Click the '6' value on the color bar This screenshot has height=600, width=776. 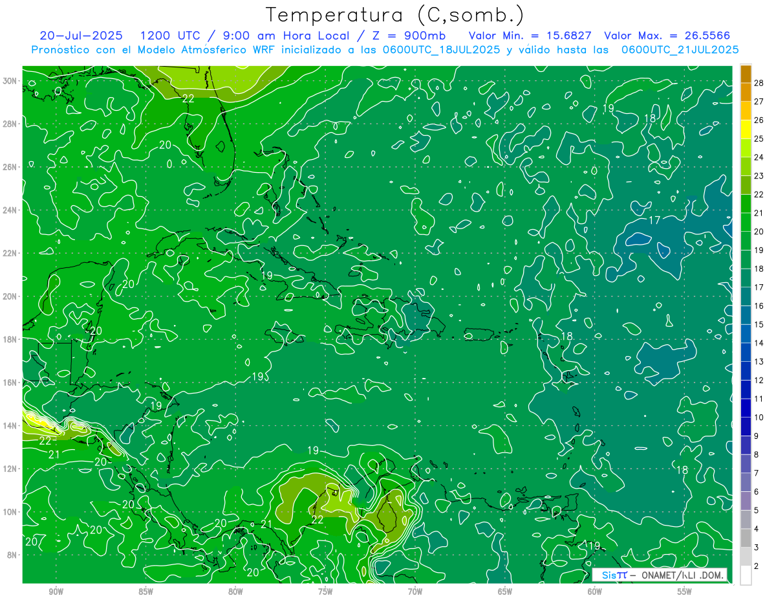(x=757, y=491)
